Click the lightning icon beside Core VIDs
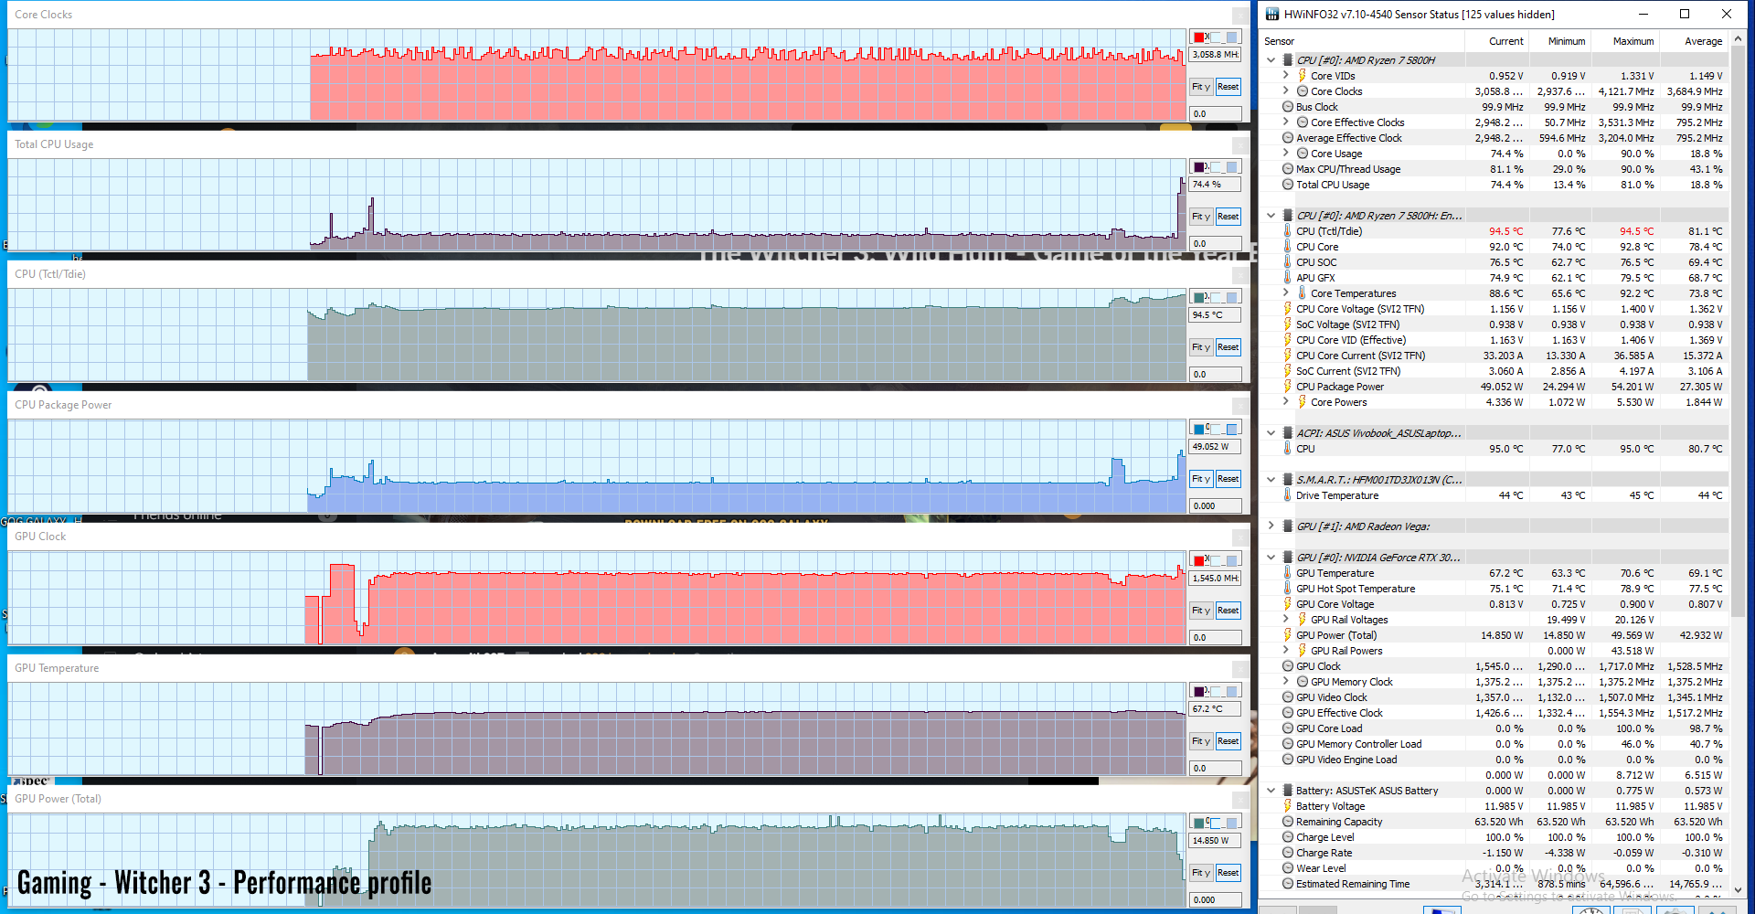Screen dimensions: 1755x914 pyautogui.click(x=1302, y=76)
